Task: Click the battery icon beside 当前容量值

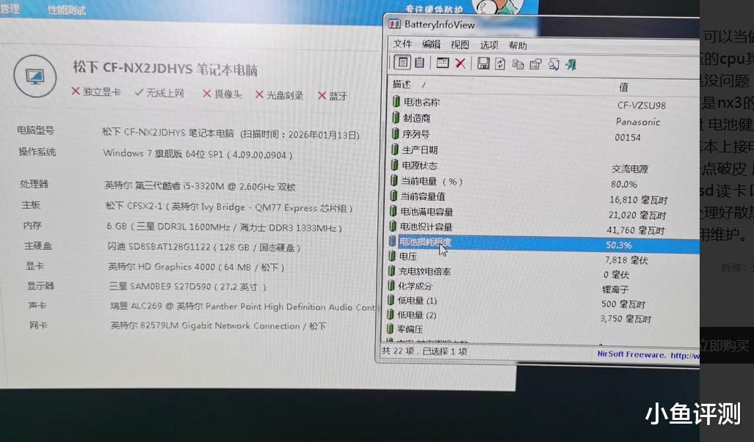Action: coord(393,196)
